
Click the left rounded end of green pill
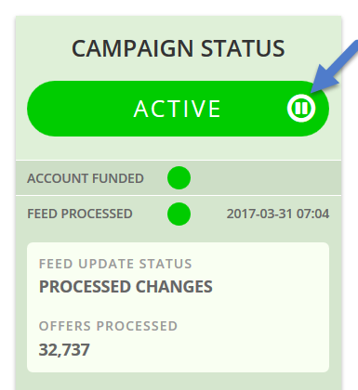(42, 109)
